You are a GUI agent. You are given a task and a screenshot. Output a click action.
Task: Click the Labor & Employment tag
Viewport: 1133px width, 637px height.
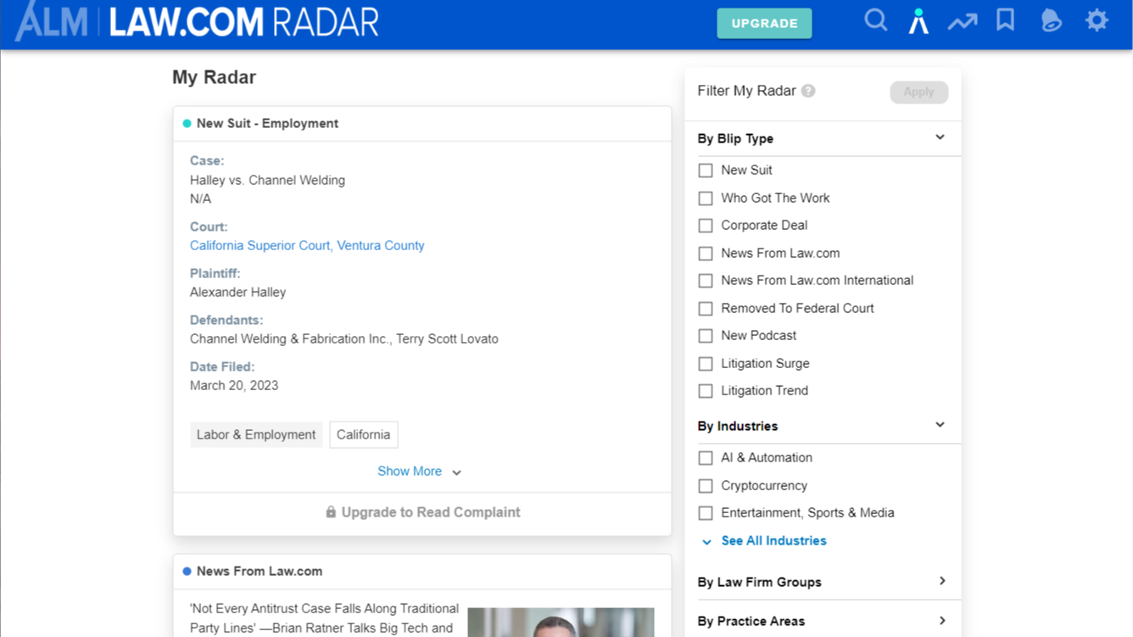[x=256, y=434]
